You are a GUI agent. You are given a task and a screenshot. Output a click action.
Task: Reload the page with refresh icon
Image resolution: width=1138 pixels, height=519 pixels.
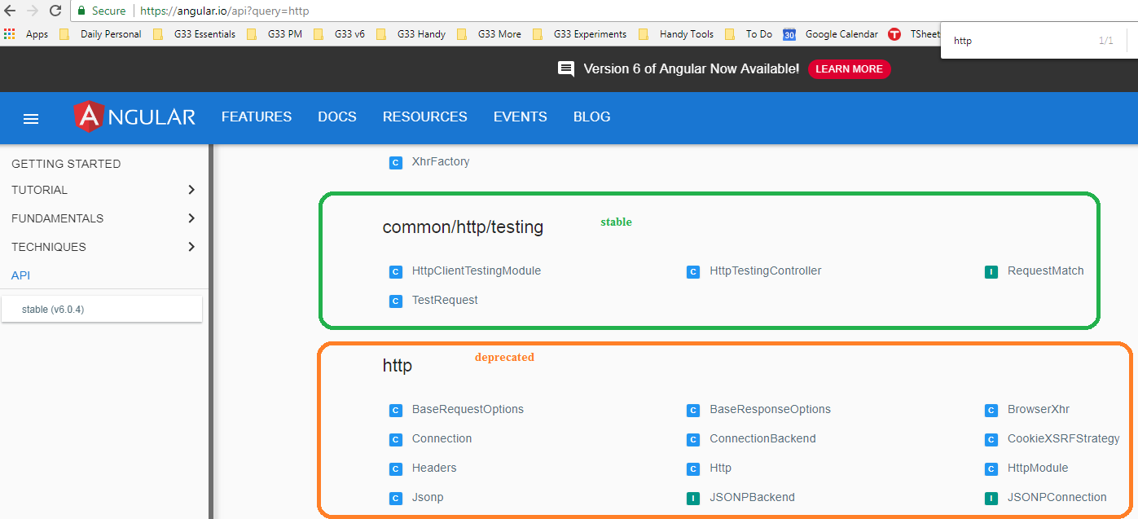(x=55, y=11)
